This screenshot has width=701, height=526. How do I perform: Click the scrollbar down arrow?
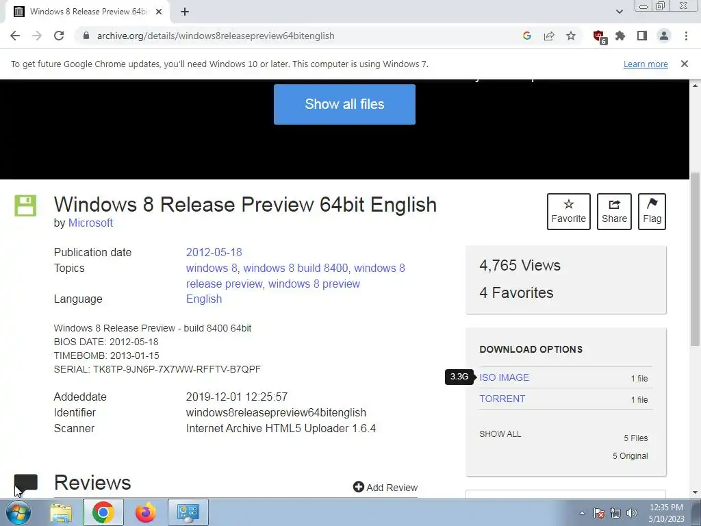coord(696,493)
